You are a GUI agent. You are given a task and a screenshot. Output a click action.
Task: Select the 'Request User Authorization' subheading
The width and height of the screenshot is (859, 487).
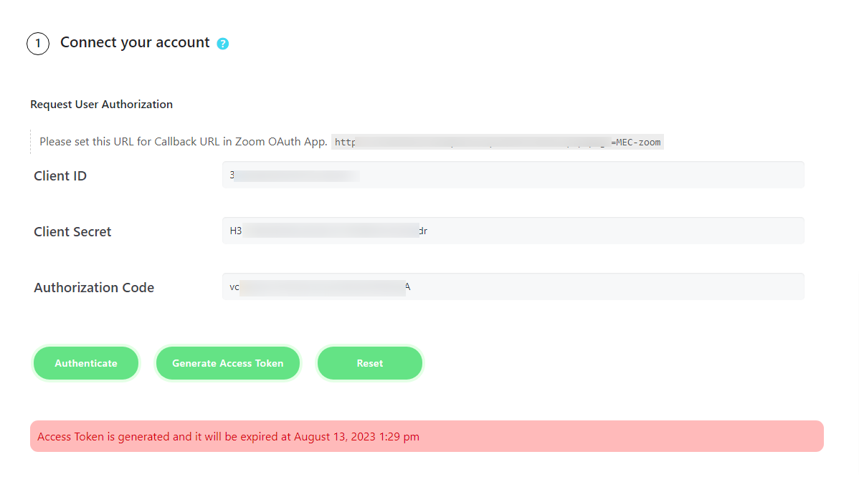pyautogui.click(x=101, y=105)
